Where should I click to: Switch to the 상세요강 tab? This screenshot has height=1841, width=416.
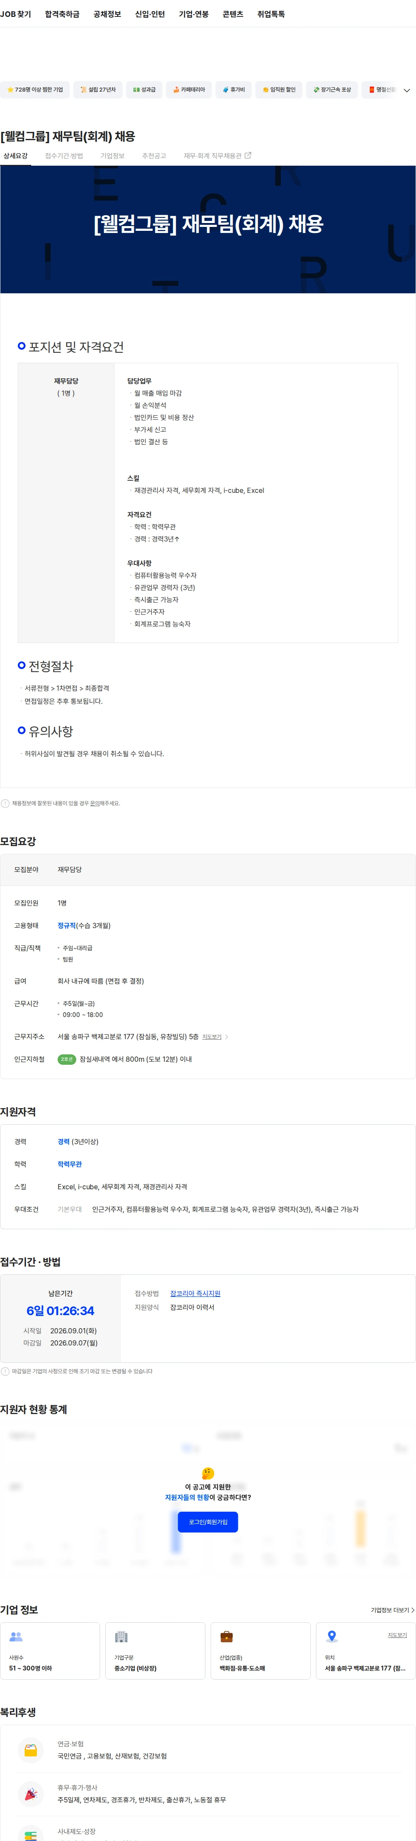pyautogui.click(x=16, y=156)
